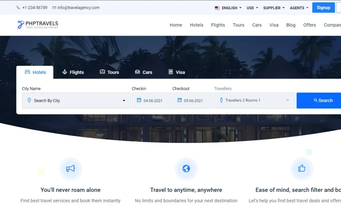This screenshot has height=209, width=341.
Task: Open Hotels in the top navigation menu
Action: click(x=196, y=25)
